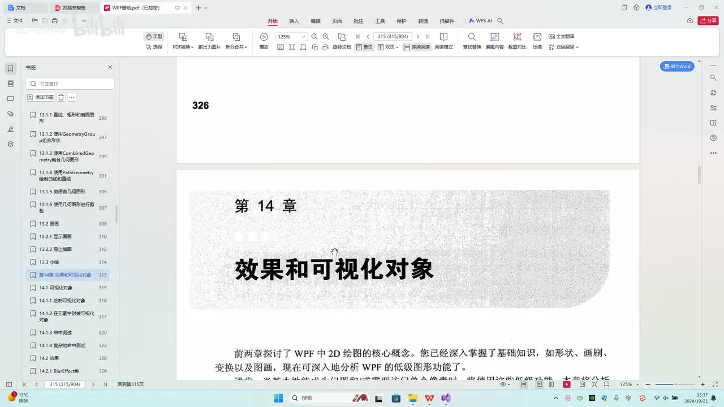The image size is (724, 407).
Task: Open the 拆分合并 split and merge dropdown
Action: [x=236, y=42]
